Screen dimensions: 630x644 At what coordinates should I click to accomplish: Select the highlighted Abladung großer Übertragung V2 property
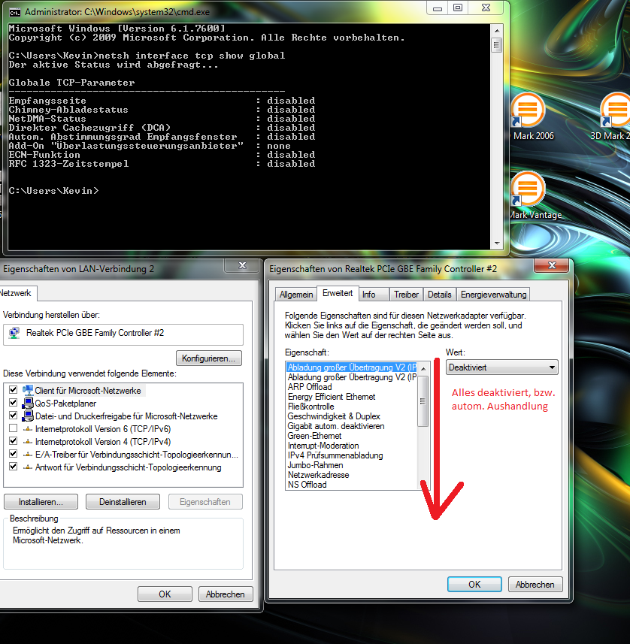pyautogui.click(x=352, y=367)
